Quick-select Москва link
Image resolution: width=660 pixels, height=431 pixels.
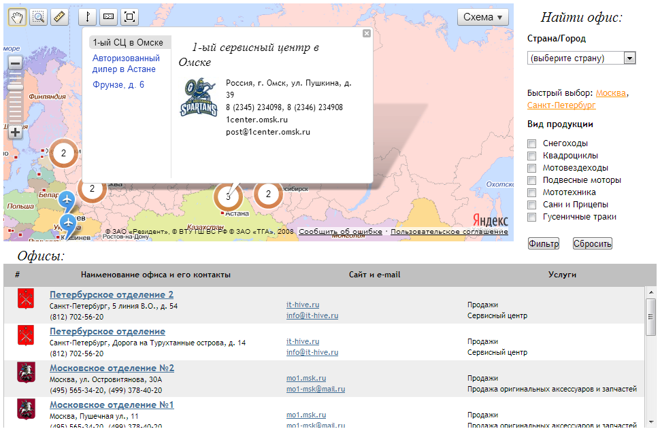tap(611, 93)
